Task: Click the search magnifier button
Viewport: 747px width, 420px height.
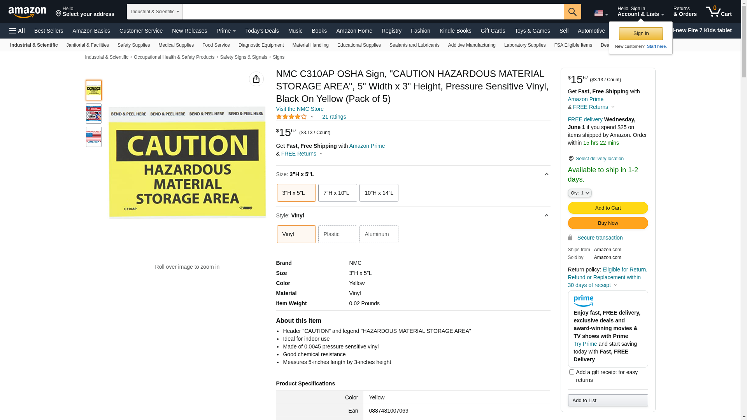Action: pyautogui.click(x=572, y=12)
